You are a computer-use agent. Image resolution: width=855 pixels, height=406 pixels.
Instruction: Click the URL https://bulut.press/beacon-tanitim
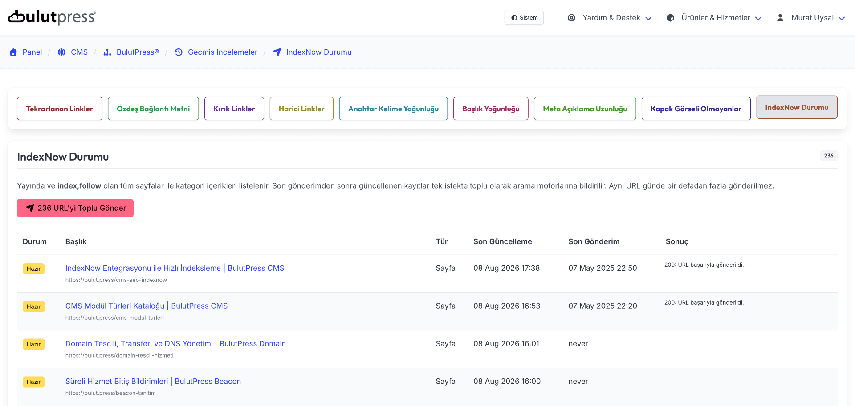[x=110, y=394]
